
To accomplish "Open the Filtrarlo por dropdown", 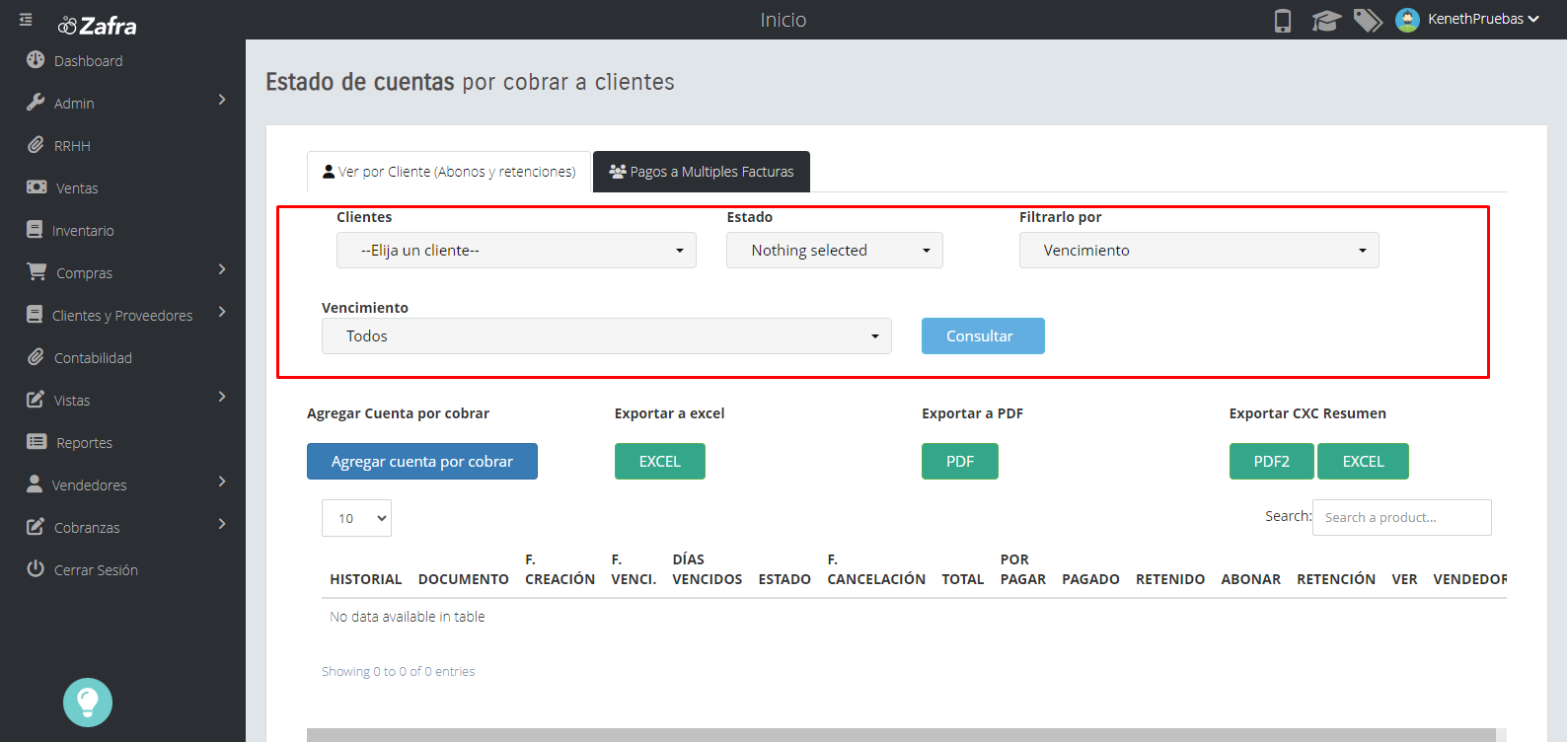I will pyautogui.click(x=1199, y=251).
